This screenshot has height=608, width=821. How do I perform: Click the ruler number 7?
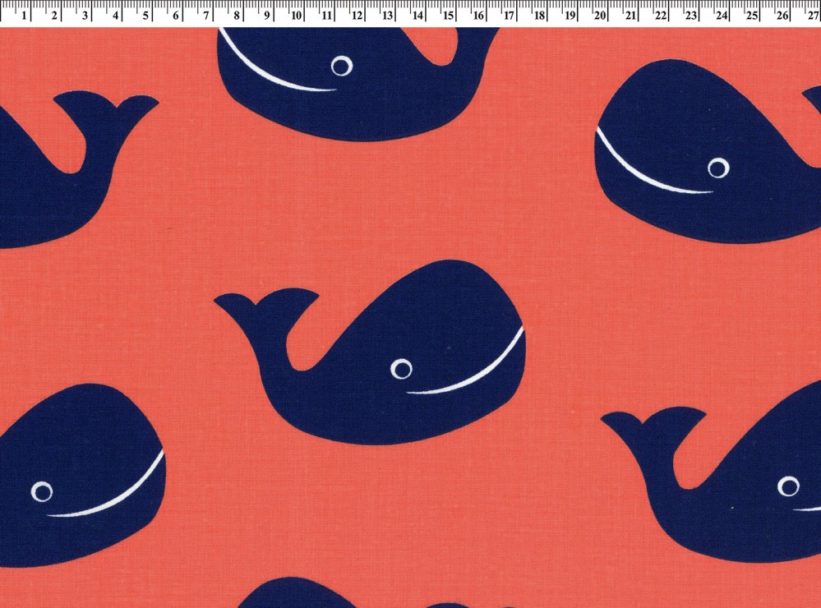pos(206,16)
